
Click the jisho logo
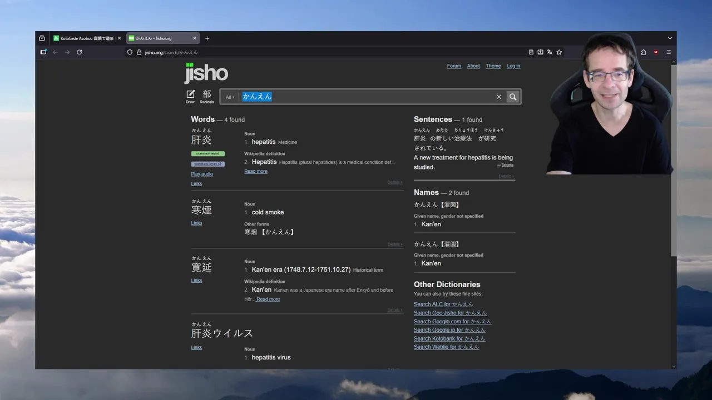coord(206,72)
